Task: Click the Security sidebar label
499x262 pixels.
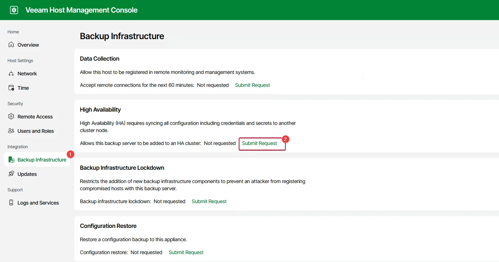Action: click(15, 104)
